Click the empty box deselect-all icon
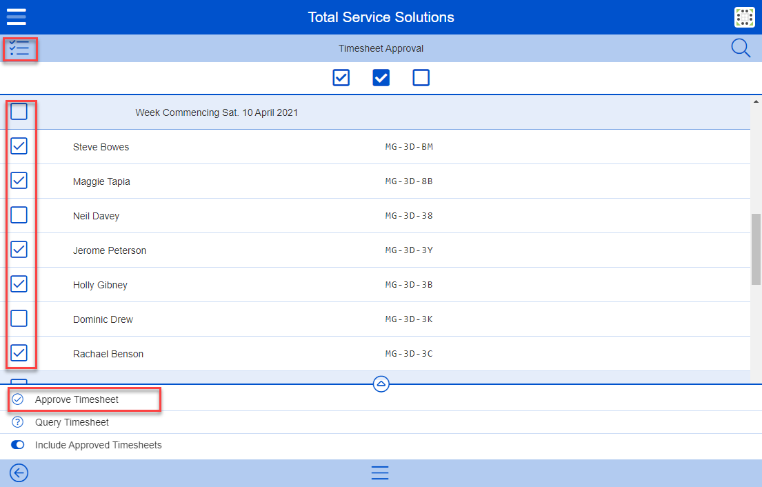This screenshot has width=762, height=487. (x=421, y=77)
